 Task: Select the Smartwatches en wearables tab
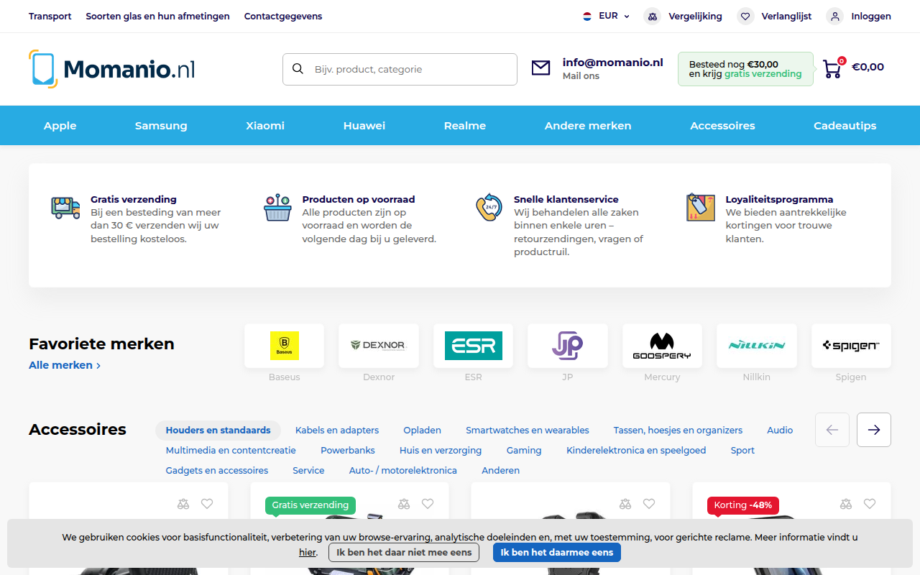[x=528, y=431]
